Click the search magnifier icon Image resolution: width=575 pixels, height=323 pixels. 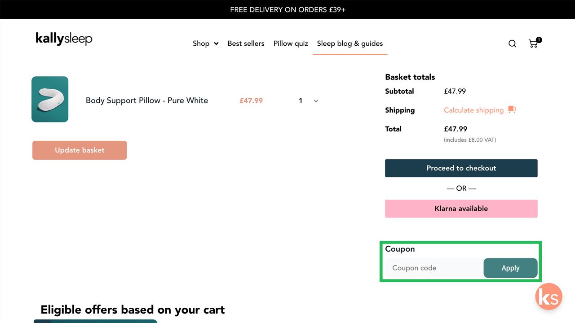(x=512, y=44)
